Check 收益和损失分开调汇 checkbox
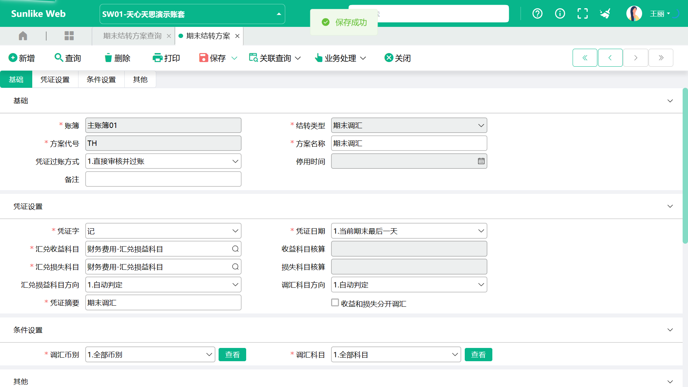Viewport: 688px width, 387px height. (x=335, y=303)
